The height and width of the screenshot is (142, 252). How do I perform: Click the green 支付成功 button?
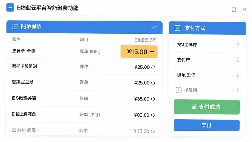pos(207,107)
